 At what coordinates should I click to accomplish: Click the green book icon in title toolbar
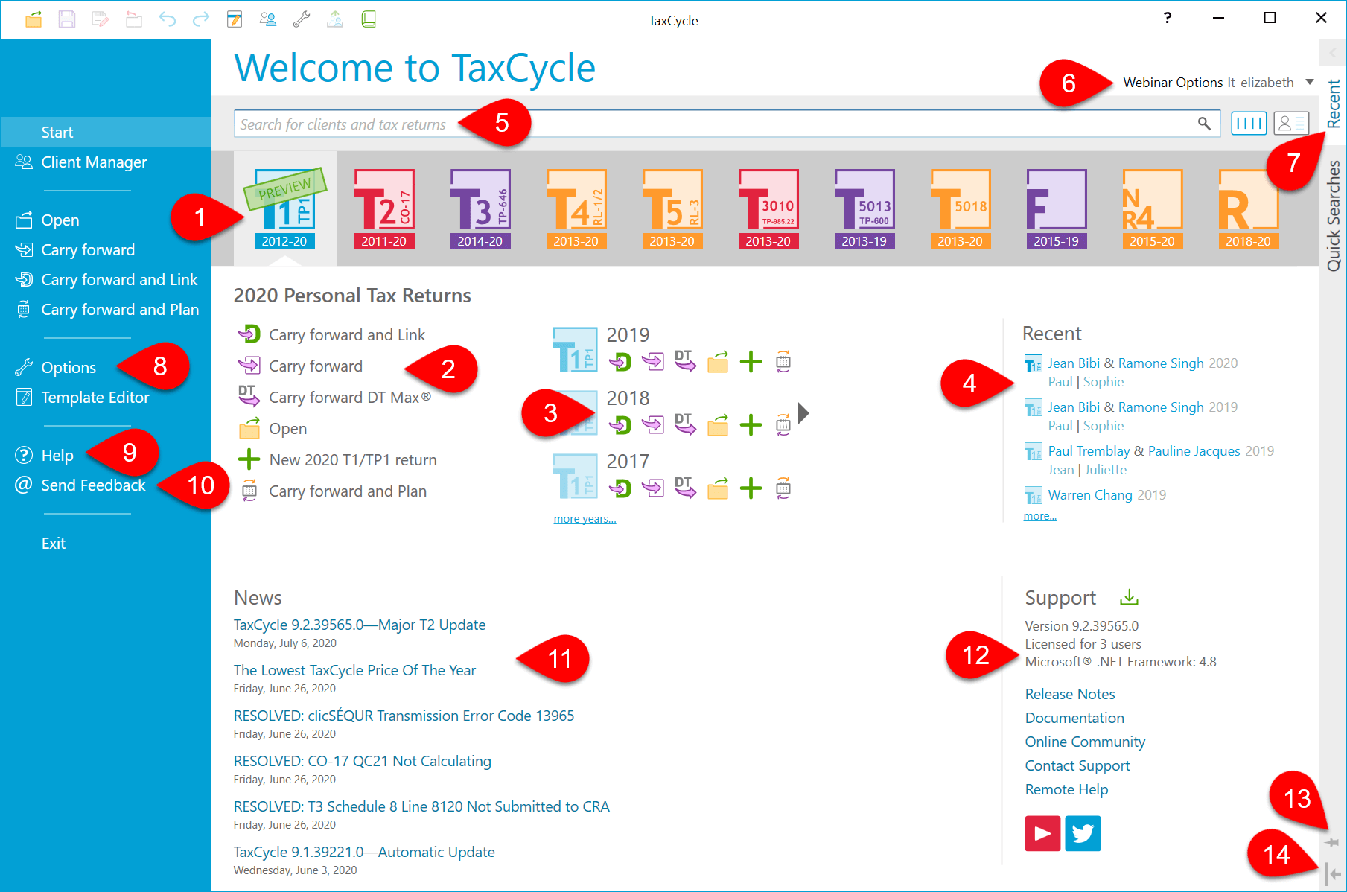click(369, 19)
